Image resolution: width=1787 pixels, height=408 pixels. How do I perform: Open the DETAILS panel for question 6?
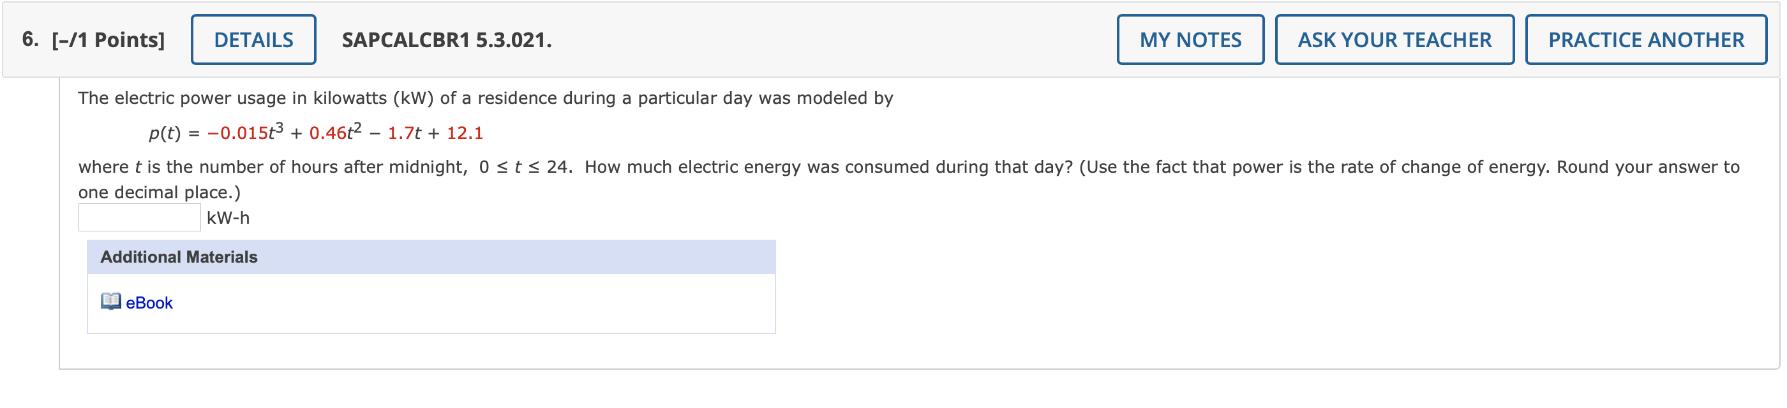coord(253,40)
